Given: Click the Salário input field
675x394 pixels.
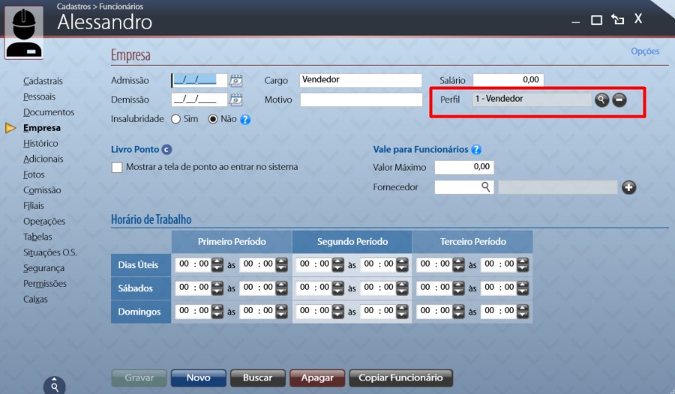Looking at the screenshot, I should tap(508, 80).
